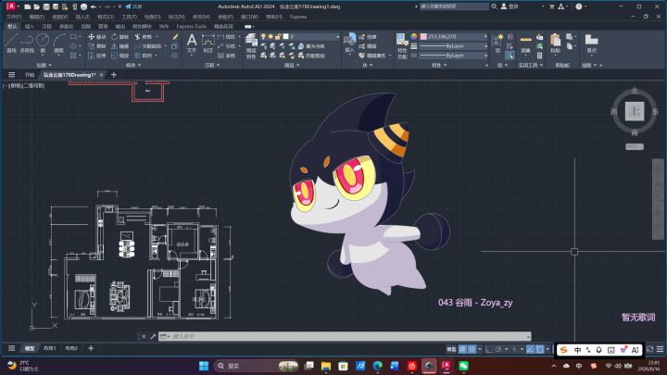The width and height of the screenshot is (667, 375).
Task: Click the Undo arrow in quick access toolbar
Action: [x=94, y=6]
